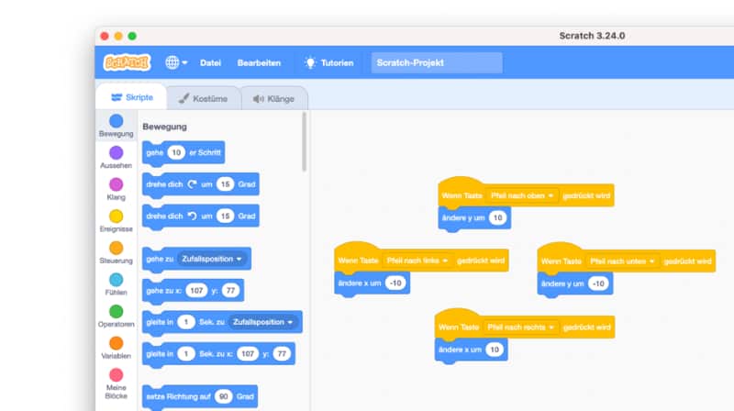Click the 'Scratch 3.24.0' window title
Viewport: 734px width, 411px height.
tap(592, 36)
